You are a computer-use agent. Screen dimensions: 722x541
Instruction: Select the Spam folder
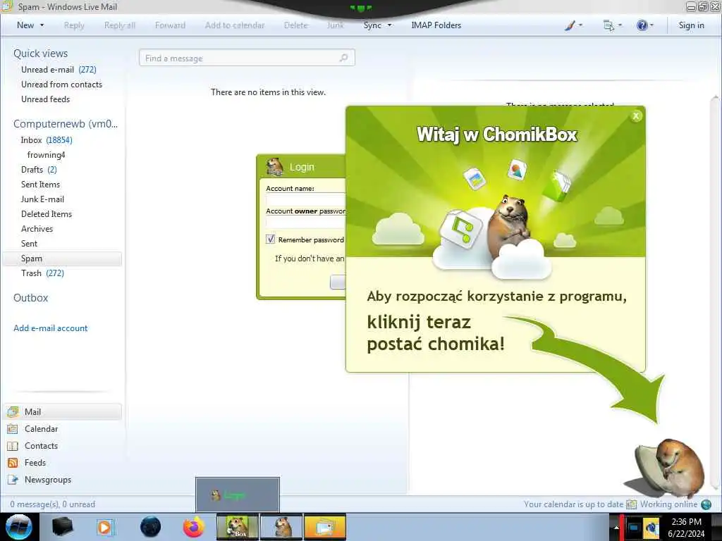click(x=62, y=259)
